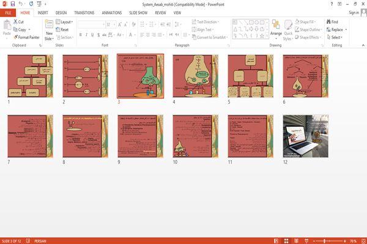The image size is (367, 244).
Task: Center text alignment toggle
Action: (x=147, y=35)
